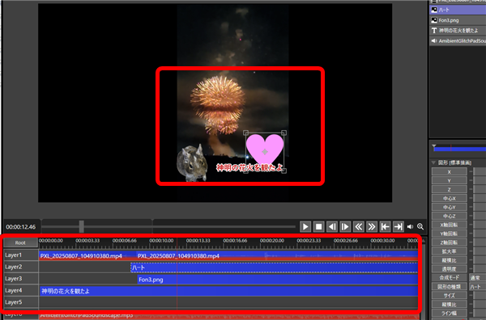Click the seek bar handle beside the timecode
Viewport: 486px width, 320px height.
(x=82, y=226)
